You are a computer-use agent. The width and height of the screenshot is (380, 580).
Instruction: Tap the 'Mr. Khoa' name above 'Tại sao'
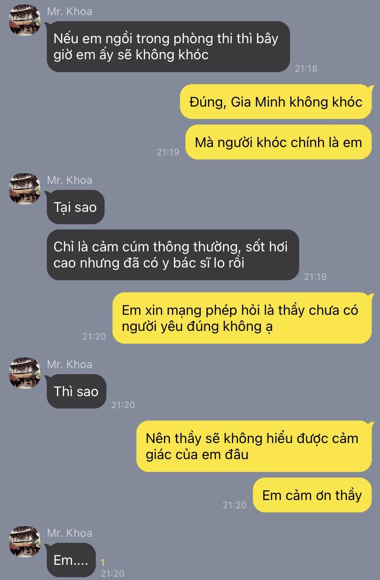point(70,180)
